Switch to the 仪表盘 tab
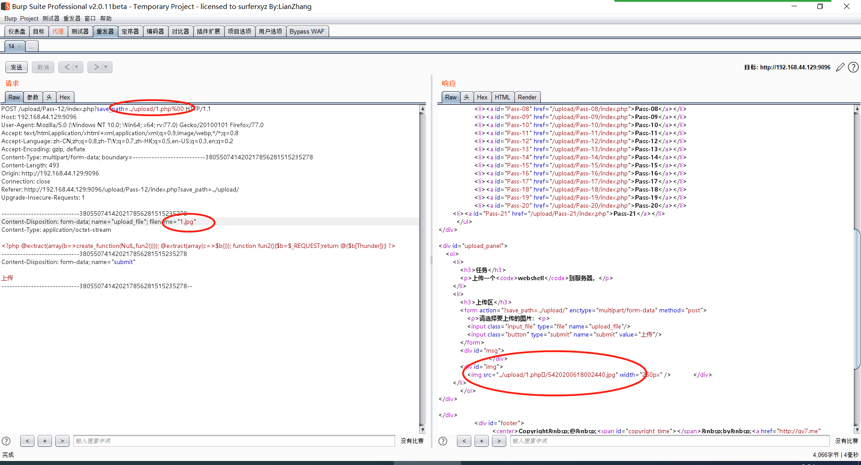Image resolution: width=861 pixels, height=465 pixels. point(17,31)
